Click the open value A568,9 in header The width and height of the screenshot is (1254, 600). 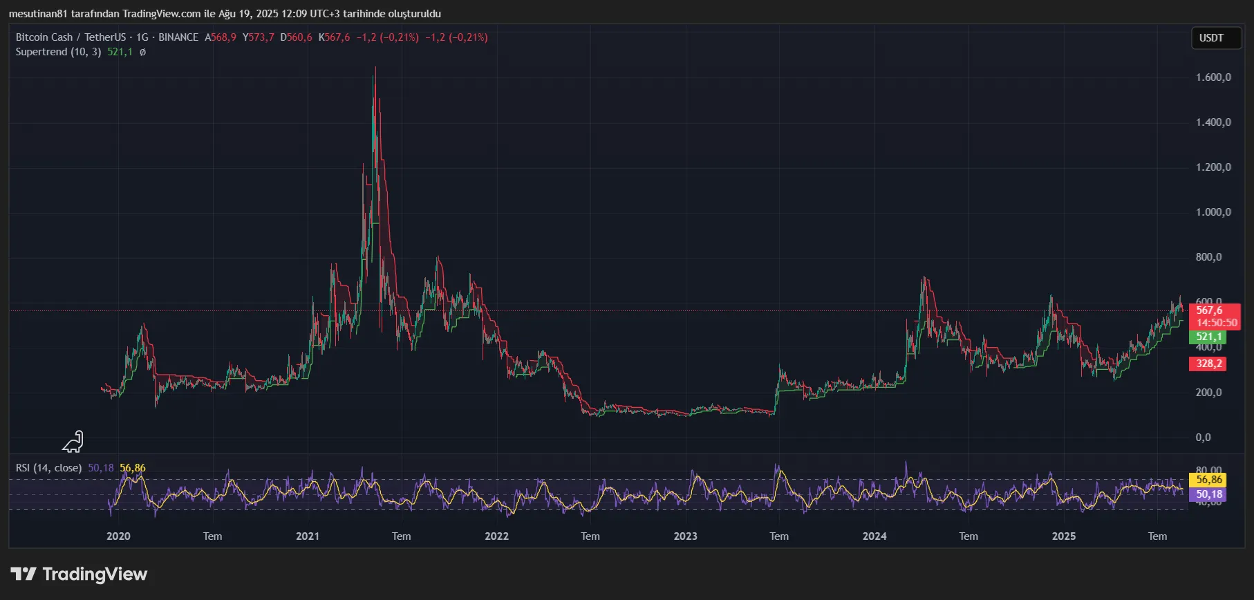tap(220, 37)
